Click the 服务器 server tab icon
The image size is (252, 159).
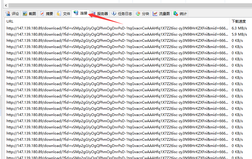click(93, 14)
